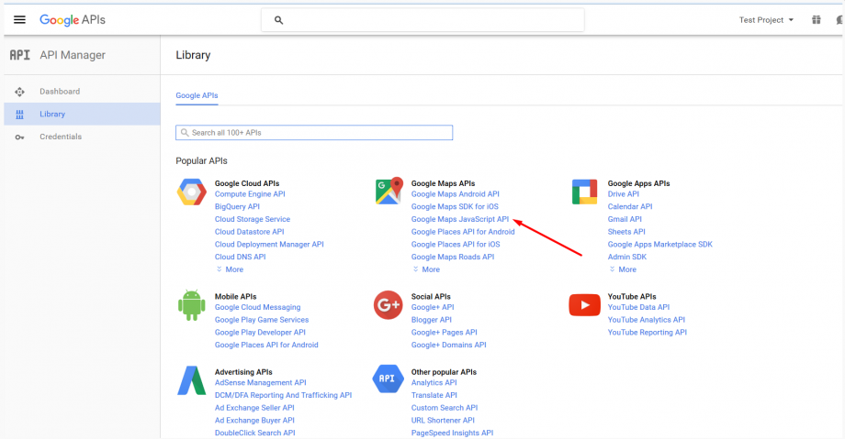This screenshot has width=845, height=439.
Task: Expand More under Google Maps APIs
Action: 426,269
